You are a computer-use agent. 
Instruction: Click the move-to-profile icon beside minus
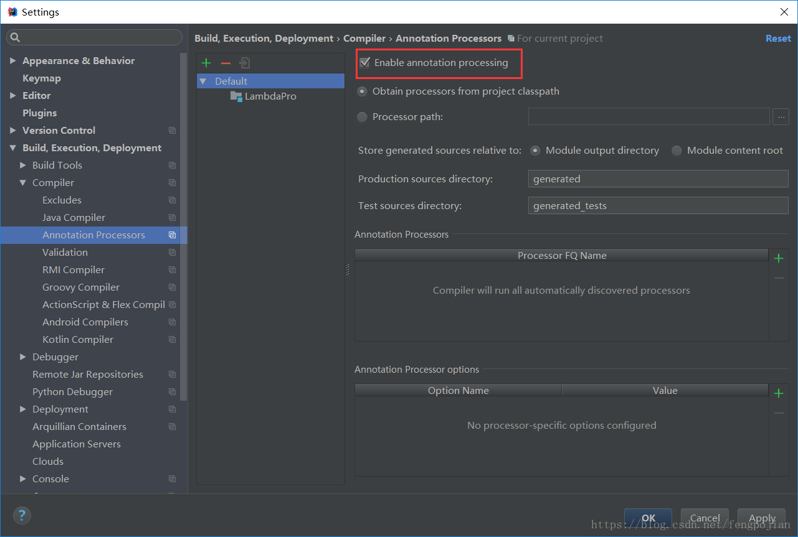point(245,63)
